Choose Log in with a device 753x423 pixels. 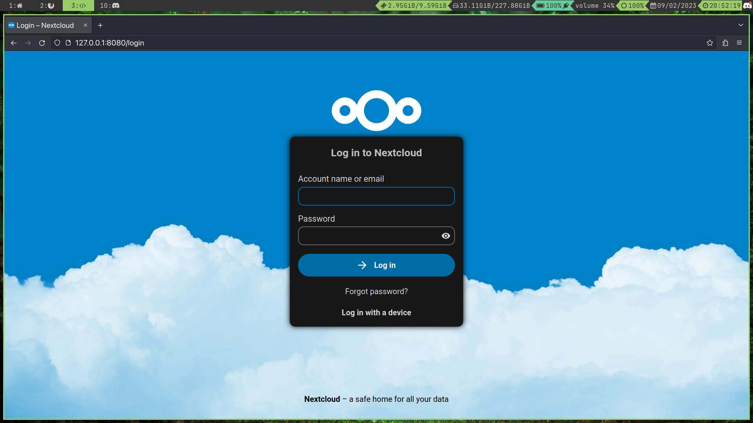click(376, 313)
